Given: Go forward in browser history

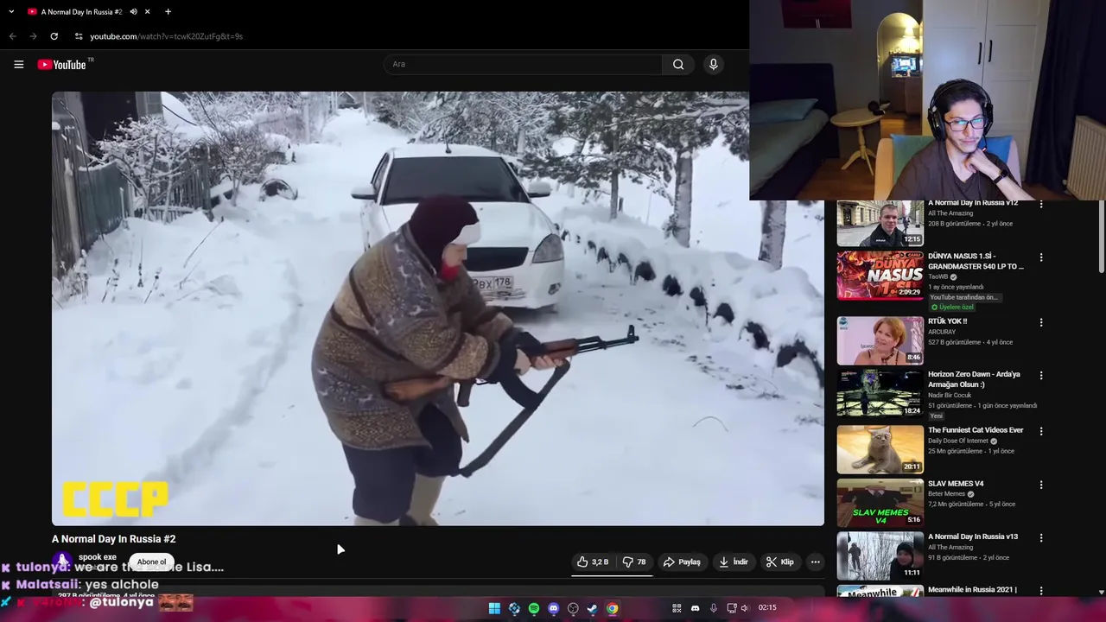Looking at the screenshot, I should tap(33, 36).
